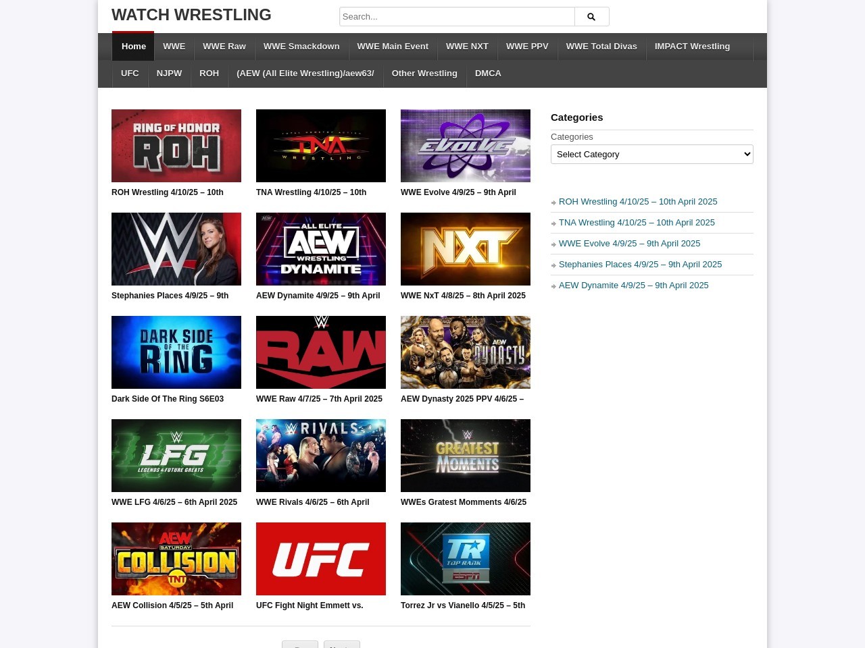This screenshot has width=865, height=648.
Task: Open the ROH navigation menu item
Action: pos(209,74)
